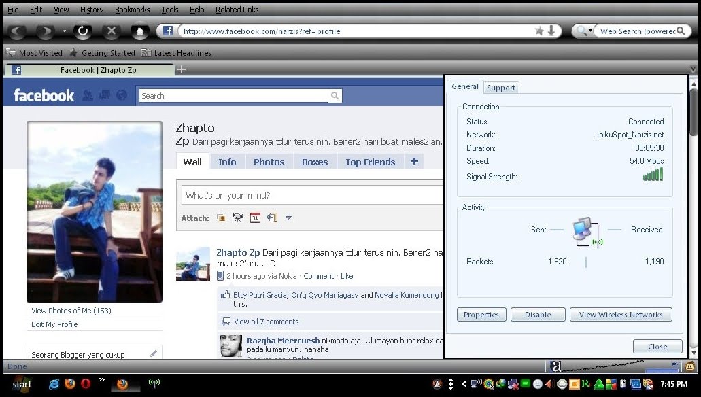
Task: Open the File menu
Action: click(x=14, y=10)
